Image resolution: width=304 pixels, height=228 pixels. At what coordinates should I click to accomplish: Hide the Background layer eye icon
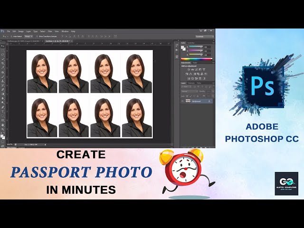click(182, 101)
